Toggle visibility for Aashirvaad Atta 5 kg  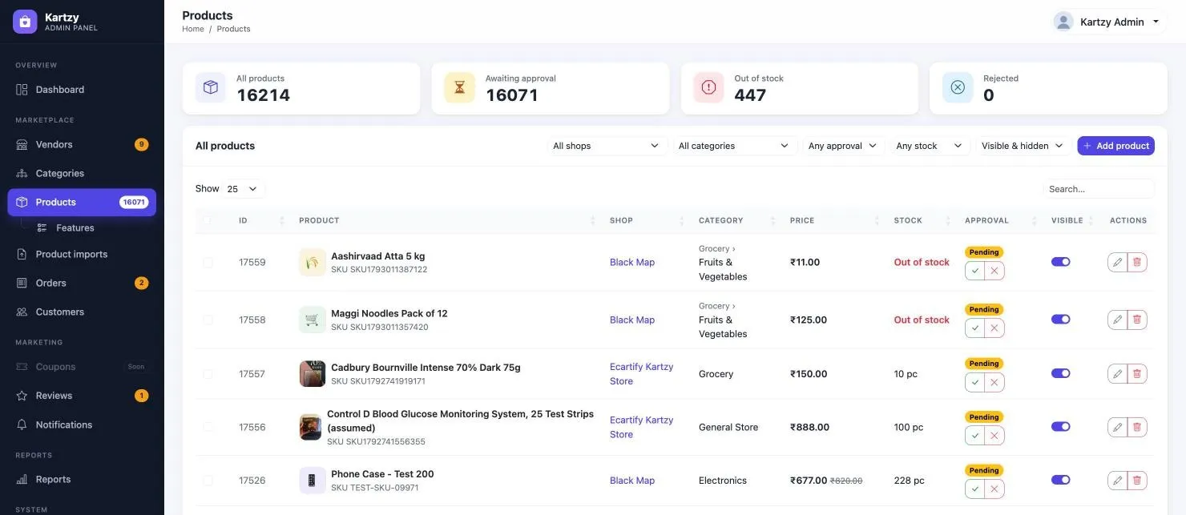[1060, 262]
